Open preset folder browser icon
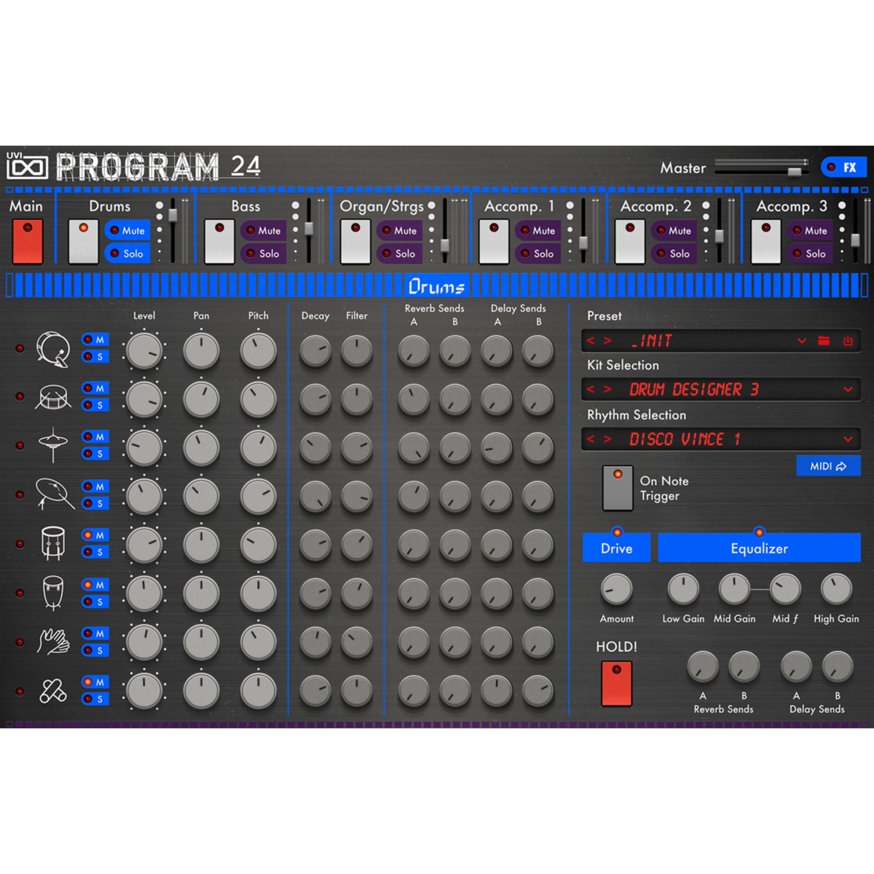This screenshot has width=874, height=874. coord(824,341)
